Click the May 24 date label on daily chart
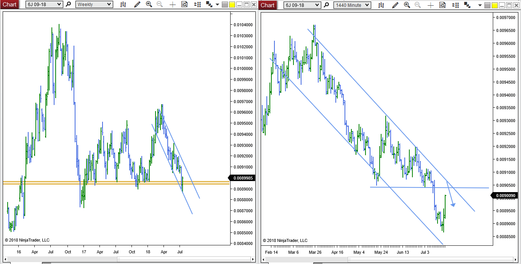 (x=381, y=252)
